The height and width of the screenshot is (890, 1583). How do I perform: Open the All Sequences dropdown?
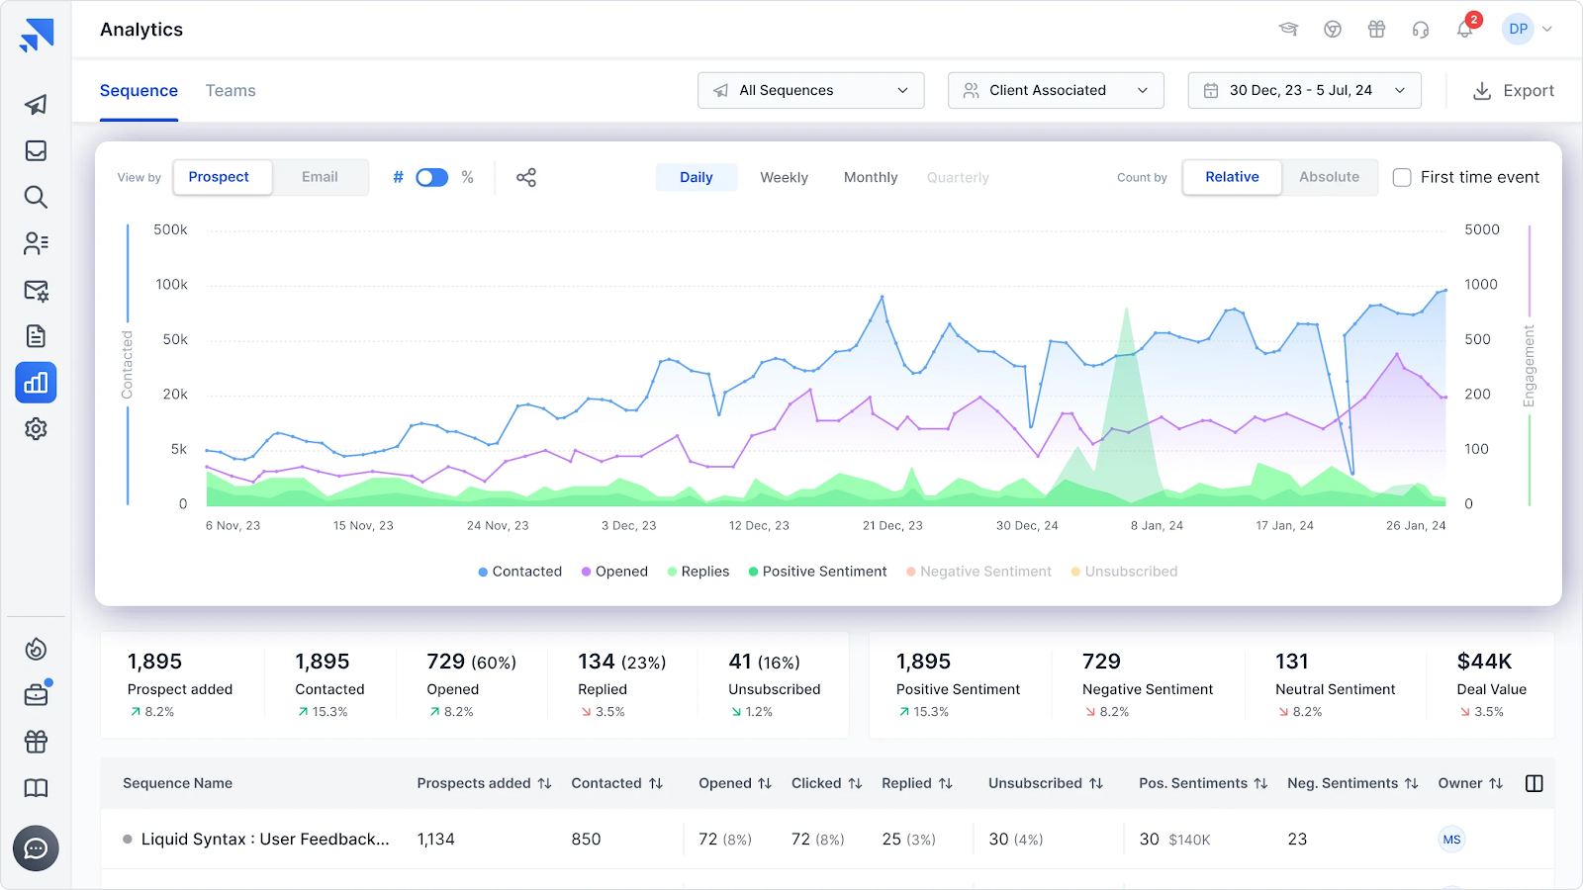[x=810, y=90]
